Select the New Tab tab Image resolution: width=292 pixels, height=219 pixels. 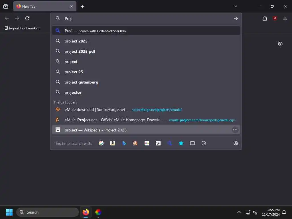click(x=45, y=6)
